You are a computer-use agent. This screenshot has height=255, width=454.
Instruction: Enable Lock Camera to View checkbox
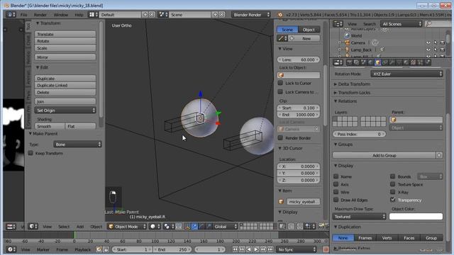coord(280,92)
